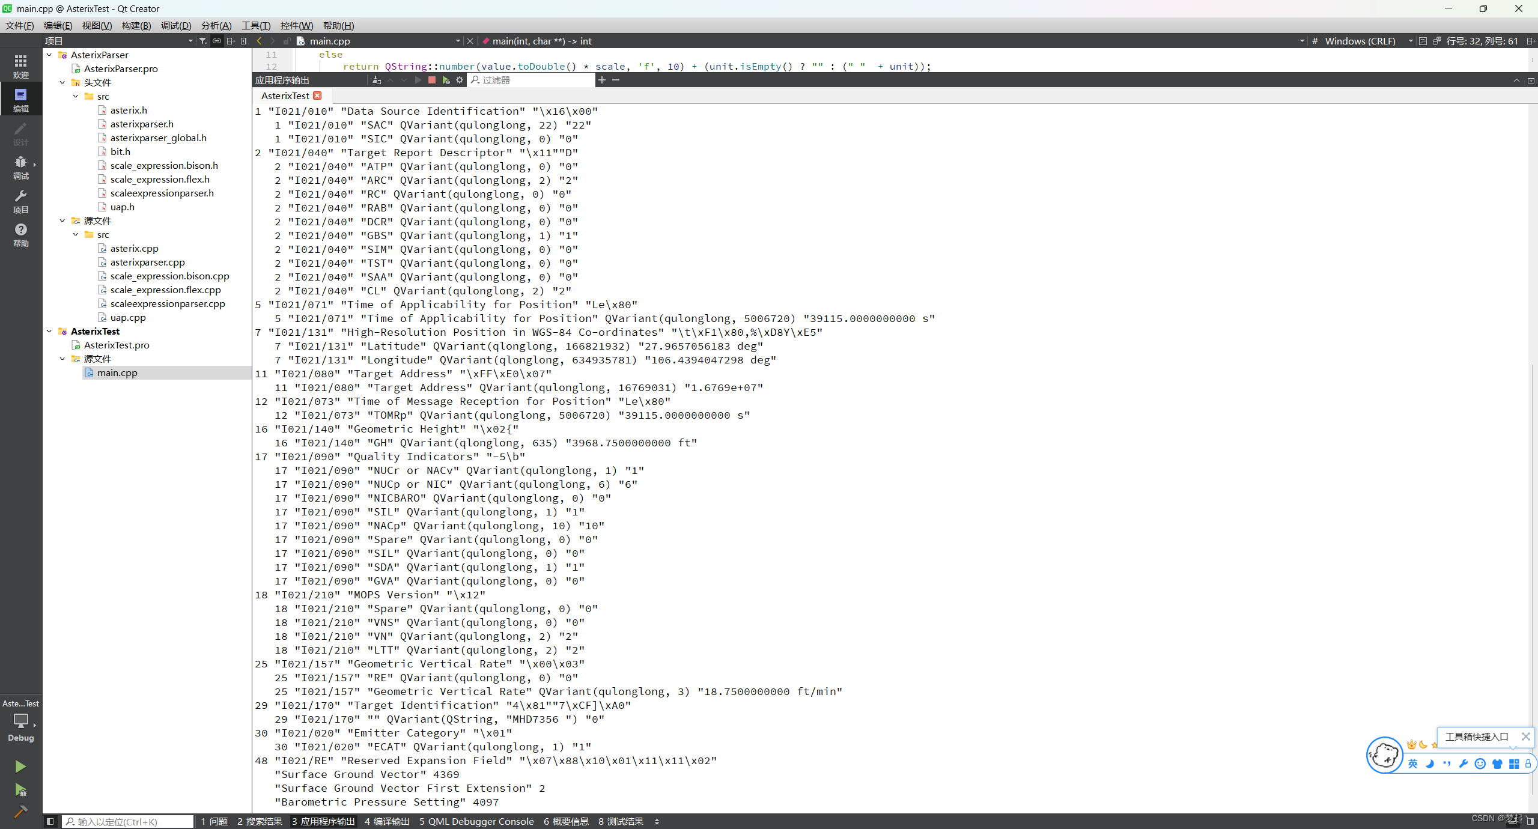The height and width of the screenshot is (829, 1538).
Task: Stop the running program with red square
Action: pyautogui.click(x=431, y=80)
